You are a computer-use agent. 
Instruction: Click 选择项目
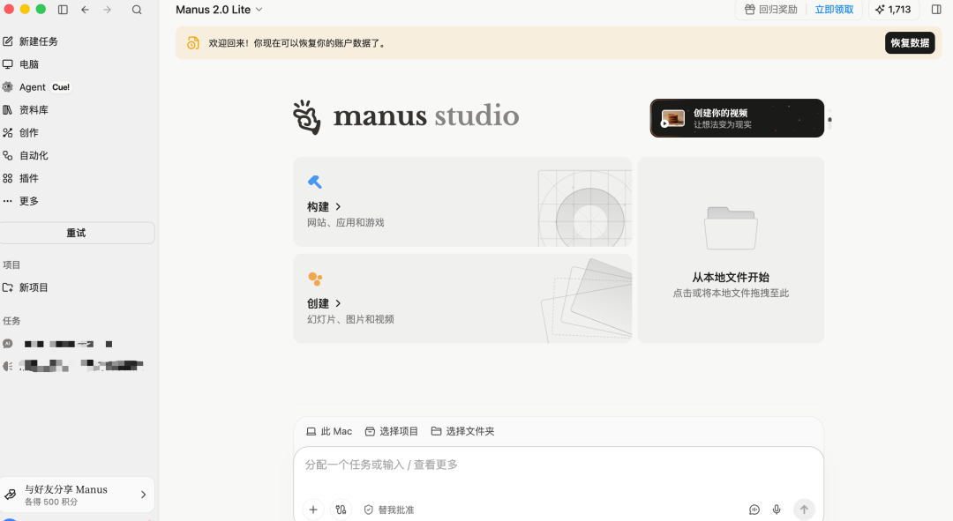pyautogui.click(x=392, y=431)
